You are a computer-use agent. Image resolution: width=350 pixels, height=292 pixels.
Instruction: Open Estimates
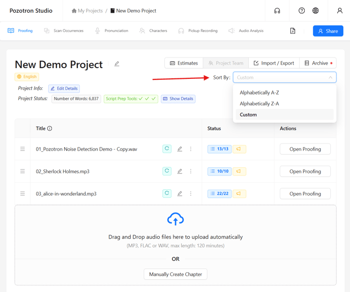[184, 63]
